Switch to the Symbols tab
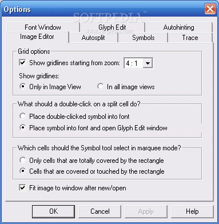Screen dimensions: 219x224 point(144,38)
